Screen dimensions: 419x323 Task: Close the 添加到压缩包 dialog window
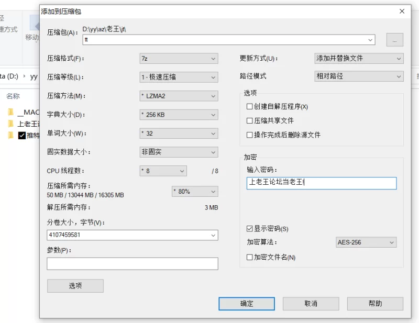point(402,11)
